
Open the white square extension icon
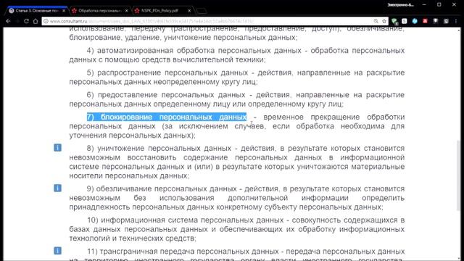coord(405,21)
